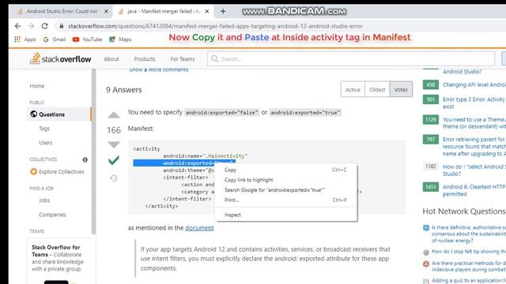The width and height of the screenshot is (506, 284).
Task: Open hot question about indecisive players
Action: (x=469, y=266)
